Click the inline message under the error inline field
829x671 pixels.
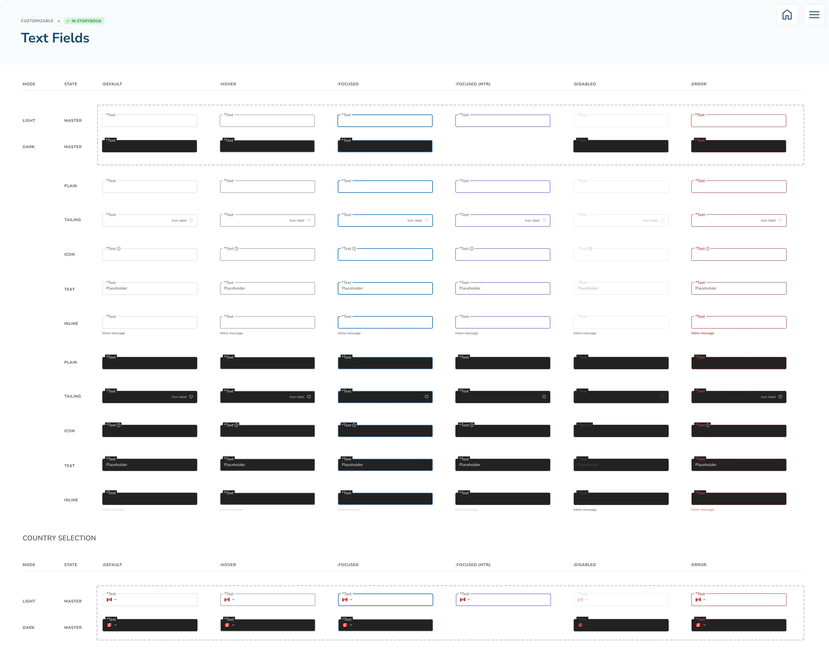703,333
